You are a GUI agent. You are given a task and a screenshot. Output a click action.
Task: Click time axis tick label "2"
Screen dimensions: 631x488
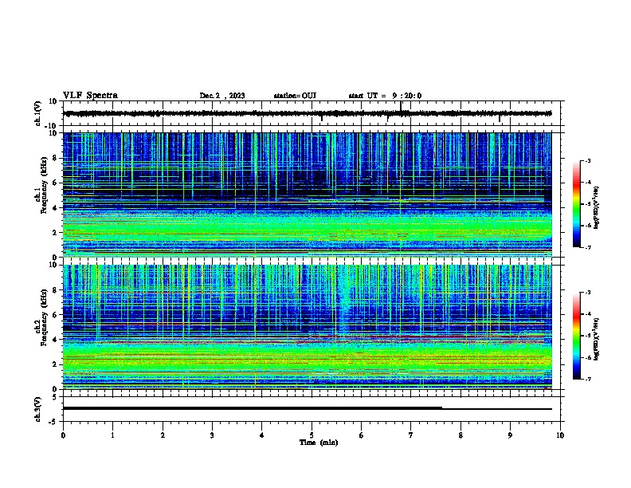(163, 435)
